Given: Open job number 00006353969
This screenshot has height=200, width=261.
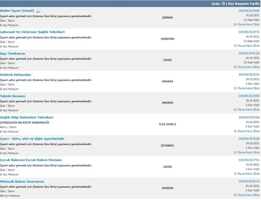Looking at the screenshot, I should 249,11.
